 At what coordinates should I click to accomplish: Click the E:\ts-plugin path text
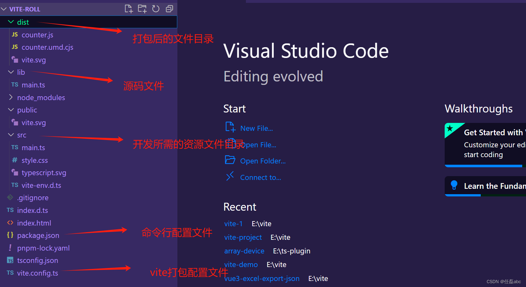click(292, 251)
